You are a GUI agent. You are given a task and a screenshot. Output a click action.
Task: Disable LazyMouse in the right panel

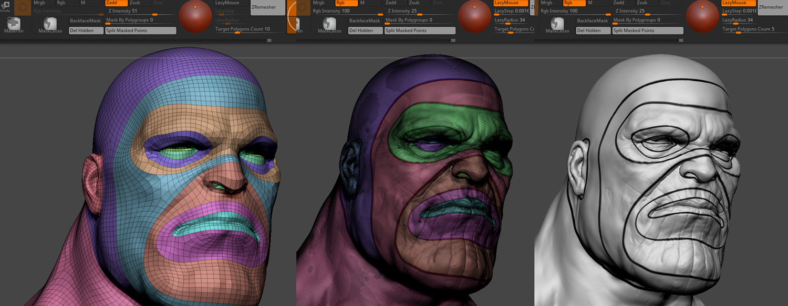(x=739, y=3)
